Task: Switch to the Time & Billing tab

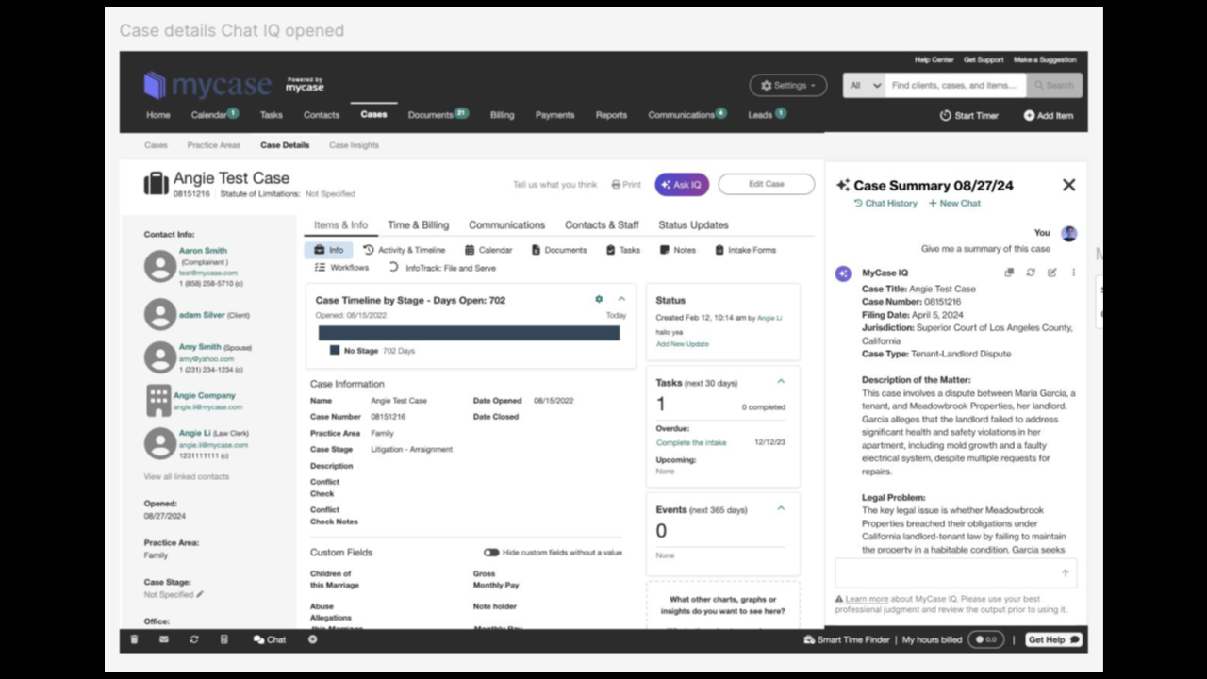Action: 418,225
